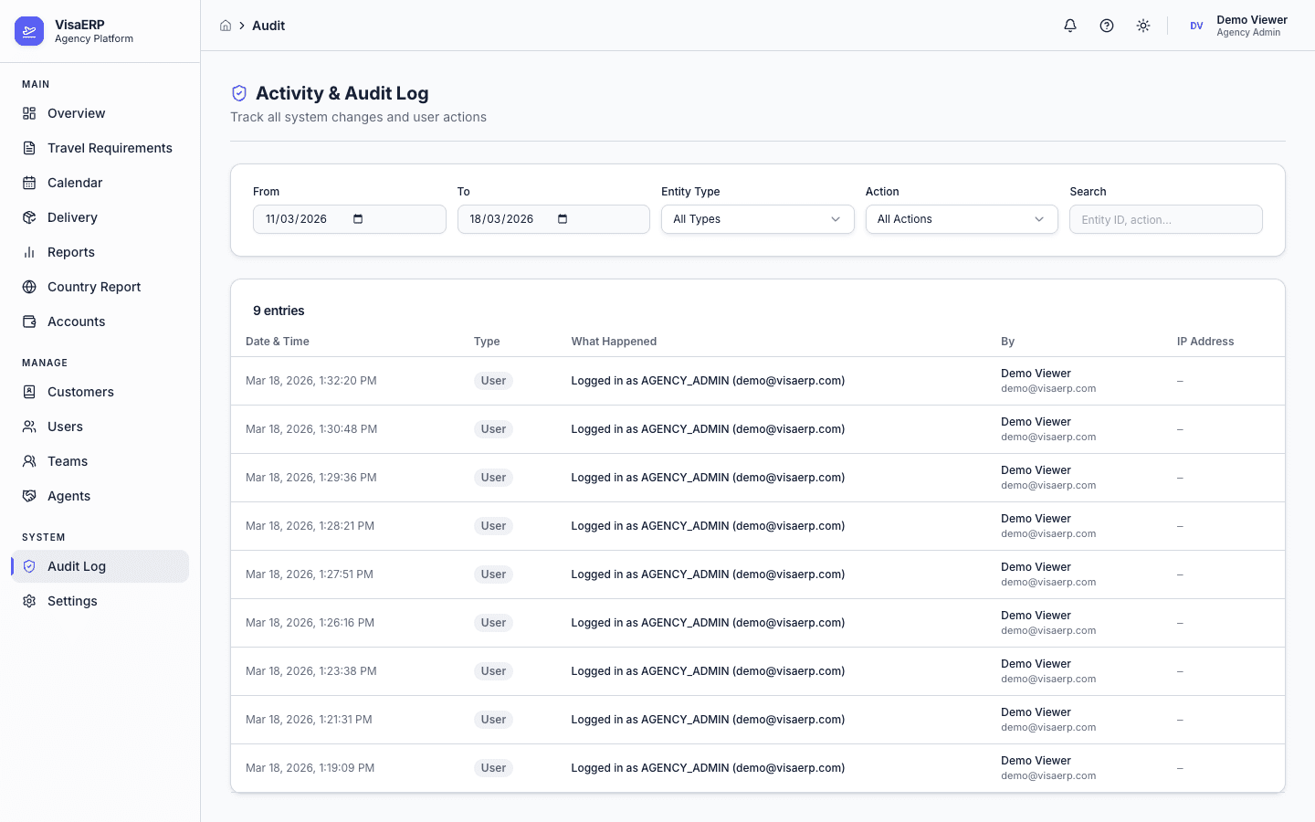Viewport: 1315px width, 822px height.
Task: Open the notification bell icon
Action: (1069, 26)
